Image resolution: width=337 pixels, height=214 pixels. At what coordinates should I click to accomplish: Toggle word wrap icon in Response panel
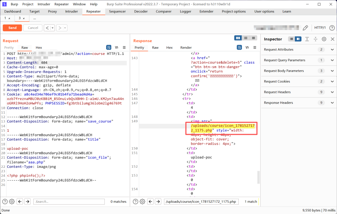pos(239,47)
